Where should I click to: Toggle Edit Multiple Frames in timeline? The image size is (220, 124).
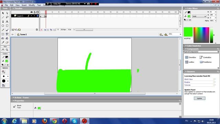[x=51, y=30]
